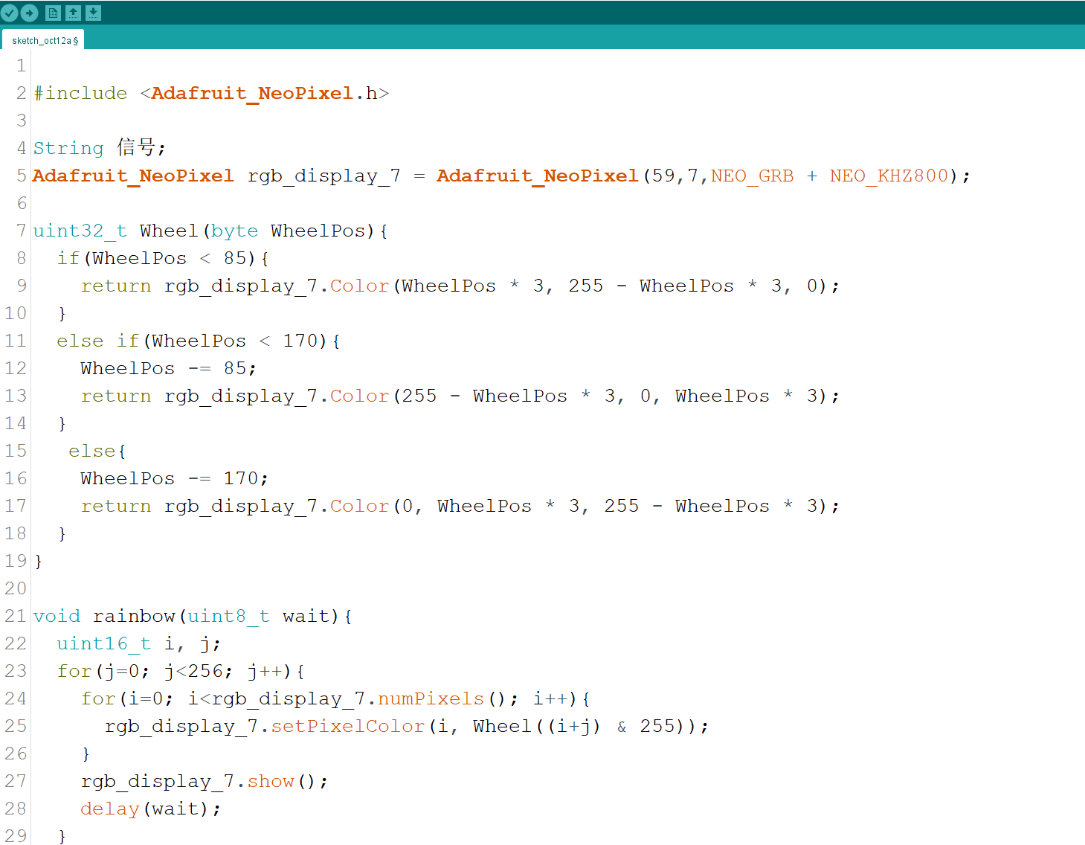Create a new sketch with New icon
The image size is (1085, 845).
coord(53,13)
